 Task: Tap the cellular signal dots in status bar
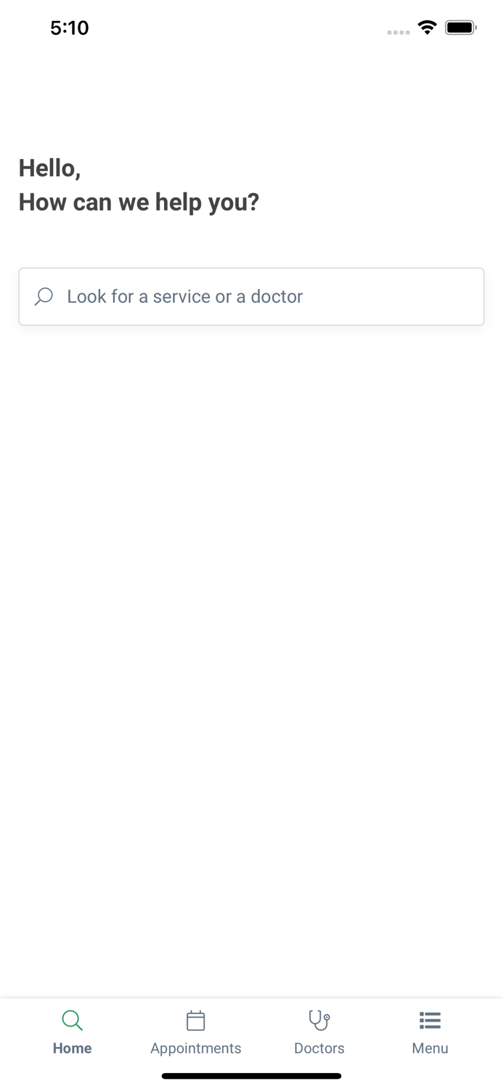coord(398,32)
